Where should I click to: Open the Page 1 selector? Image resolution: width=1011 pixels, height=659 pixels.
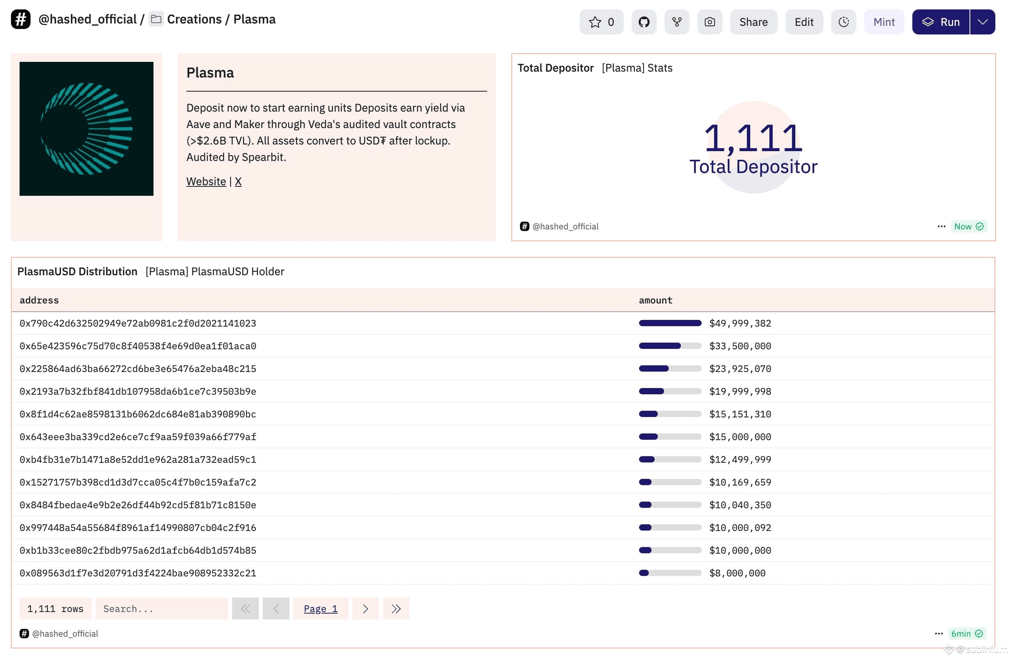pyautogui.click(x=321, y=608)
